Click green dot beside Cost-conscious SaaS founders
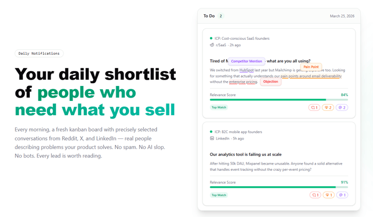The image size is (373, 217). tap(211, 38)
